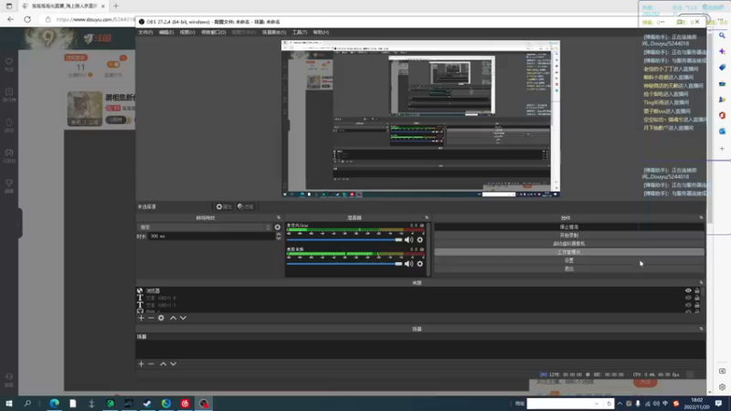The width and height of the screenshot is (731, 411).
Task: Open the 停靠窗口(D) menu in OBS
Action: (214, 32)
